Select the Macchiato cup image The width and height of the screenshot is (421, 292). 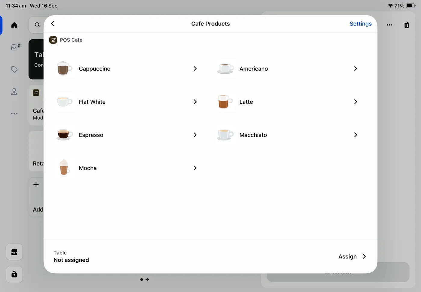225,135
